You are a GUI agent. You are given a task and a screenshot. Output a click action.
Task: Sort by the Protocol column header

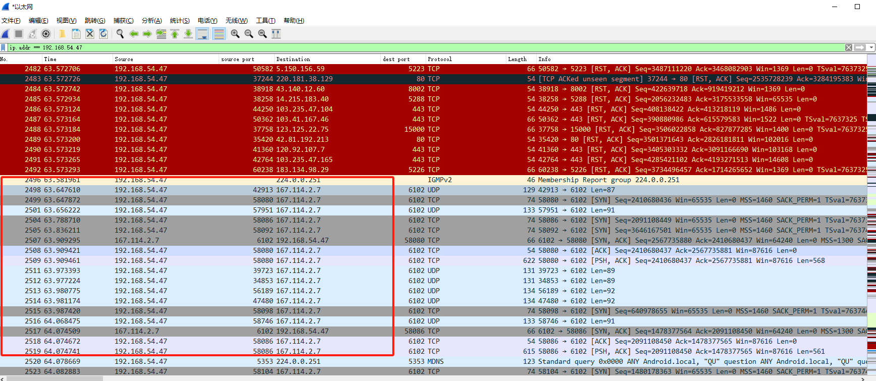pos(440,59)
